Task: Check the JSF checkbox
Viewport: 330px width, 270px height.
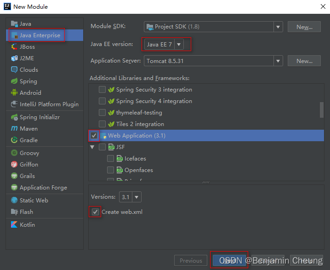Action: click(102, 147)
